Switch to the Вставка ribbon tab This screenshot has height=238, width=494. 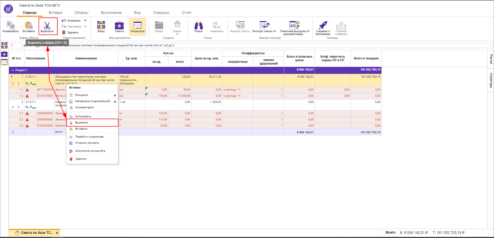tap(56, 13)
